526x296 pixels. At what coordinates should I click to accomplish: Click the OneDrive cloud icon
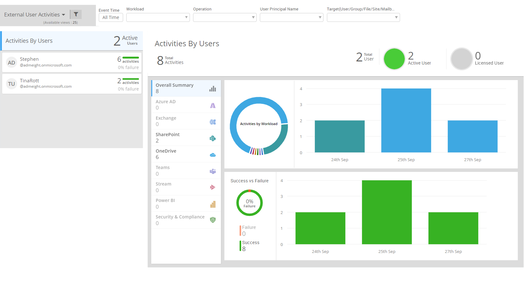click(x=213, y=155)
